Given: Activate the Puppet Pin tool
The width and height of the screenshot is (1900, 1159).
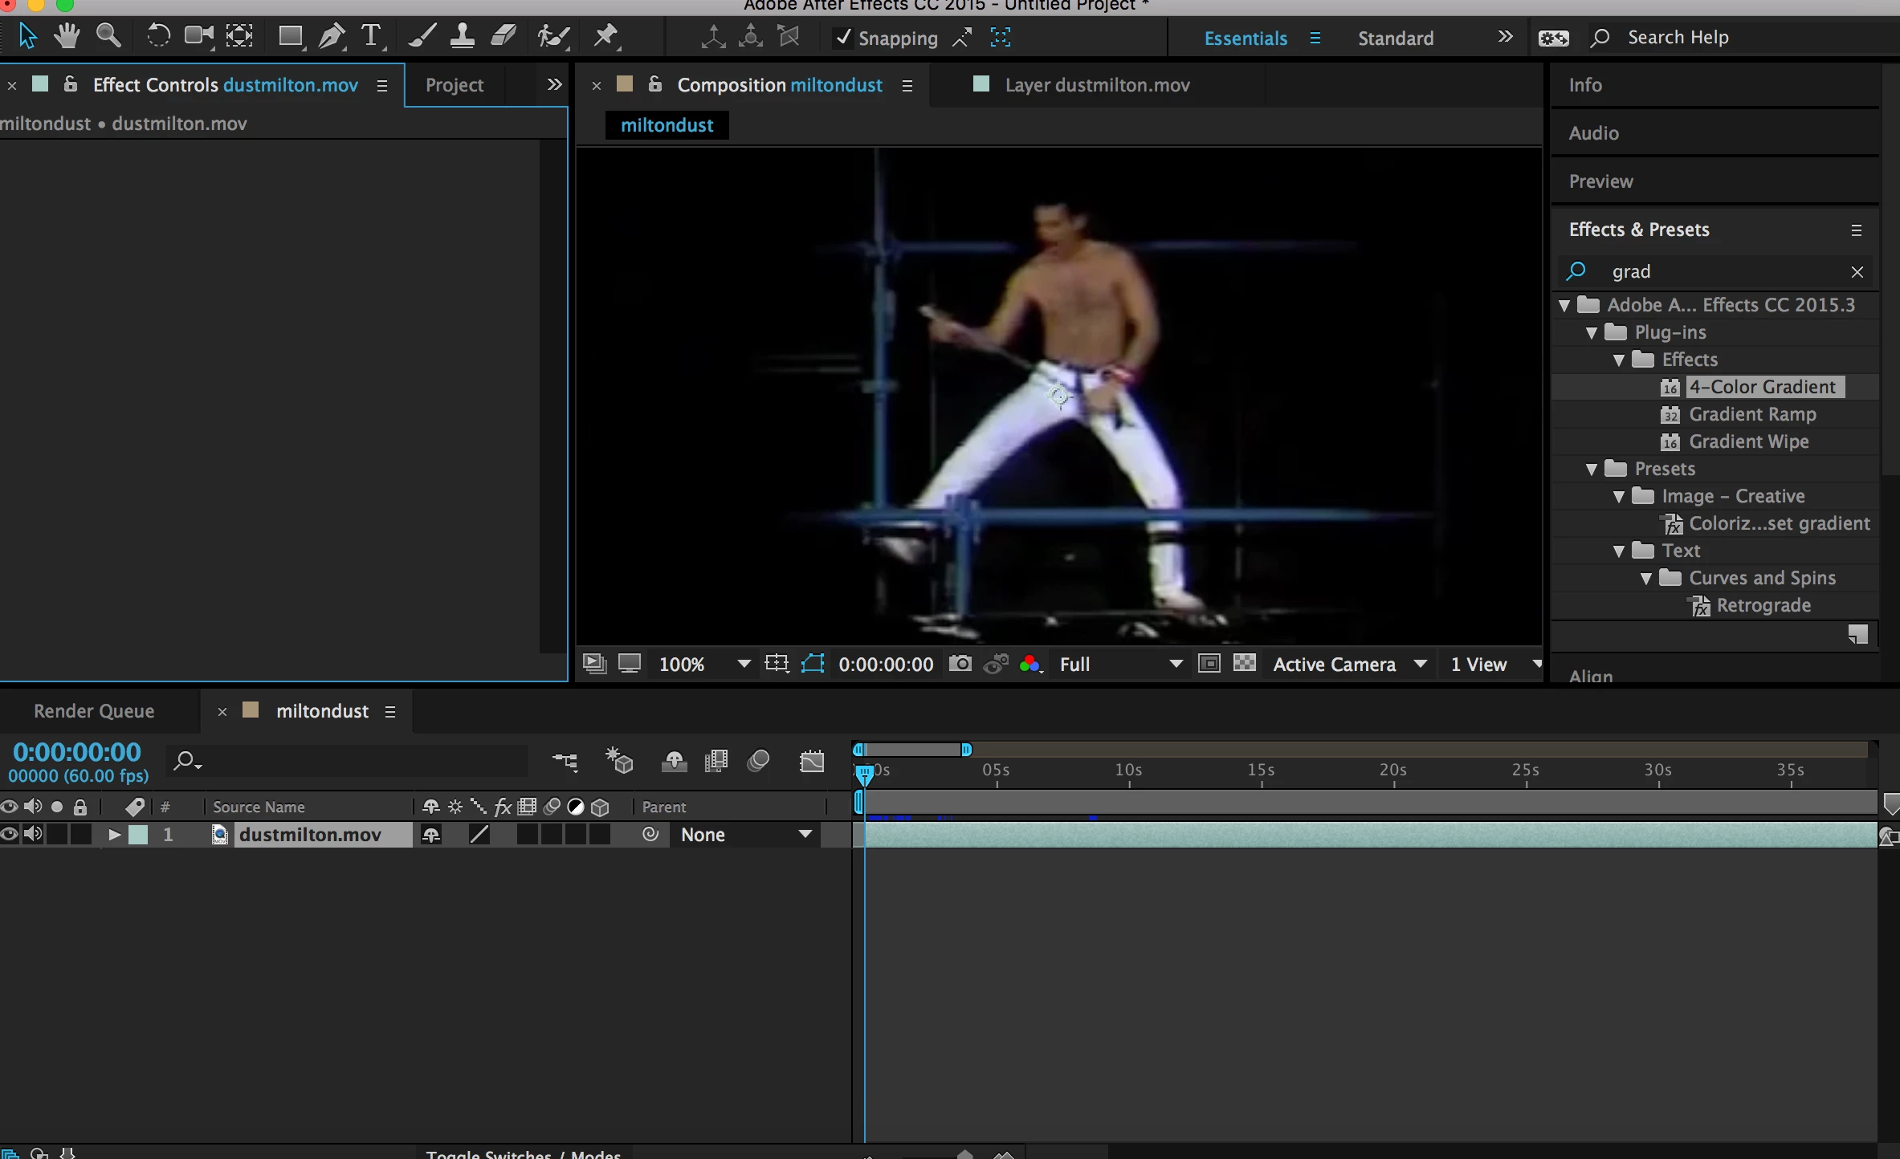Looking at the screenshot, I should tap(606, 36).
